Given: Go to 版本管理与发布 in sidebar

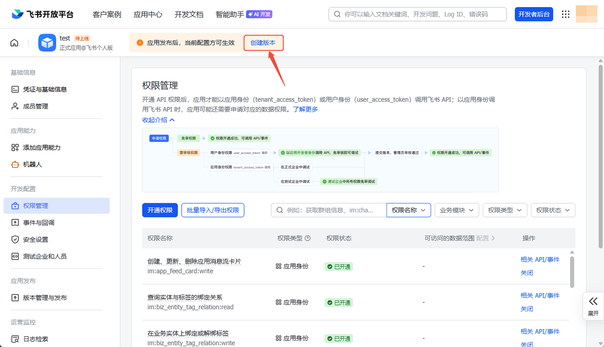Looking at the screenshot, I should pyautogui.click(x=45, y=298).
